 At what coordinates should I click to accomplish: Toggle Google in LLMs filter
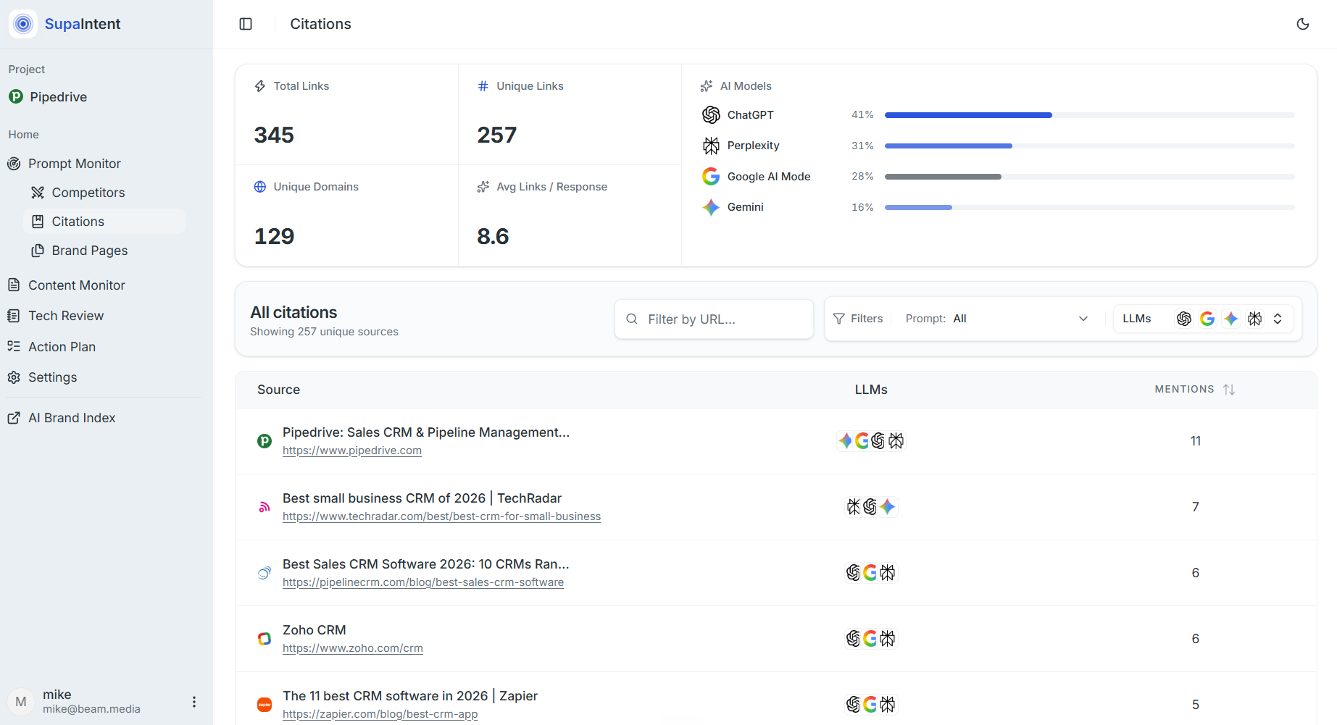coord(1207,319)
